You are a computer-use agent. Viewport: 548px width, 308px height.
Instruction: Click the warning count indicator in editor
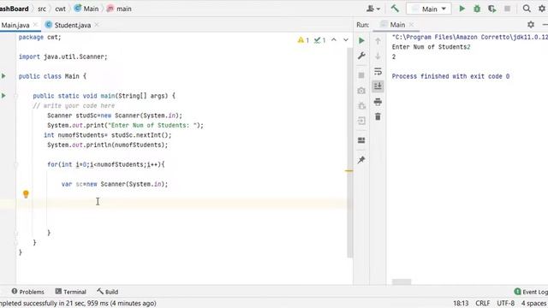tap(303, 40)
